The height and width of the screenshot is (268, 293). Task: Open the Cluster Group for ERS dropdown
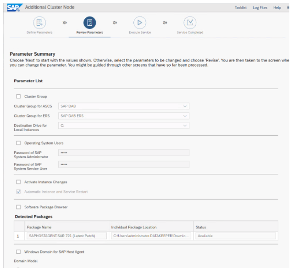123,116
